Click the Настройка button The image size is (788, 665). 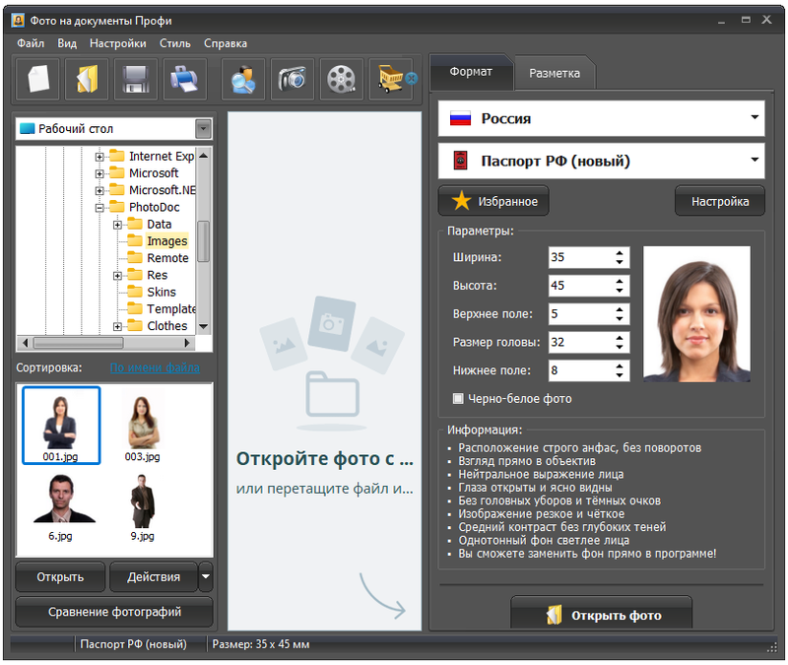pos(720,201)
